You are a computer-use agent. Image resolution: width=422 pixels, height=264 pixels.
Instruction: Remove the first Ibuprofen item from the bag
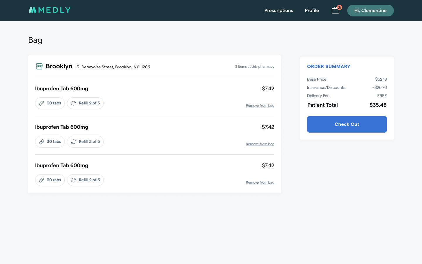click(x=260, y=106)
